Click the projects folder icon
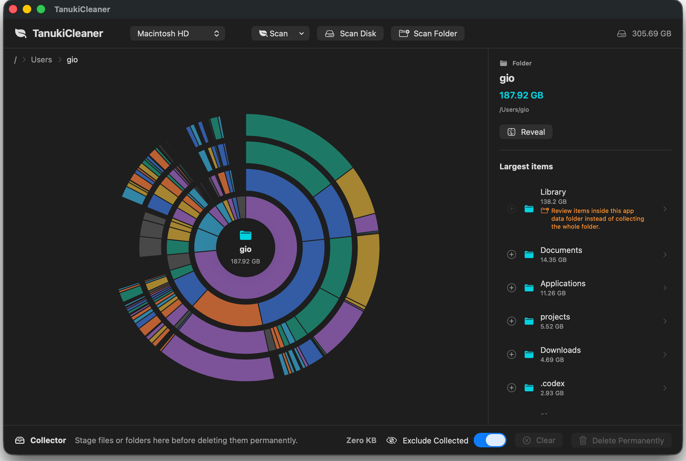The image size is (686, 461). click(529, 321)
